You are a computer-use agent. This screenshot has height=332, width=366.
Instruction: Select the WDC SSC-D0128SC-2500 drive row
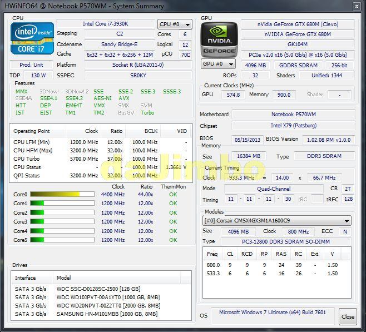coord(101,289)
